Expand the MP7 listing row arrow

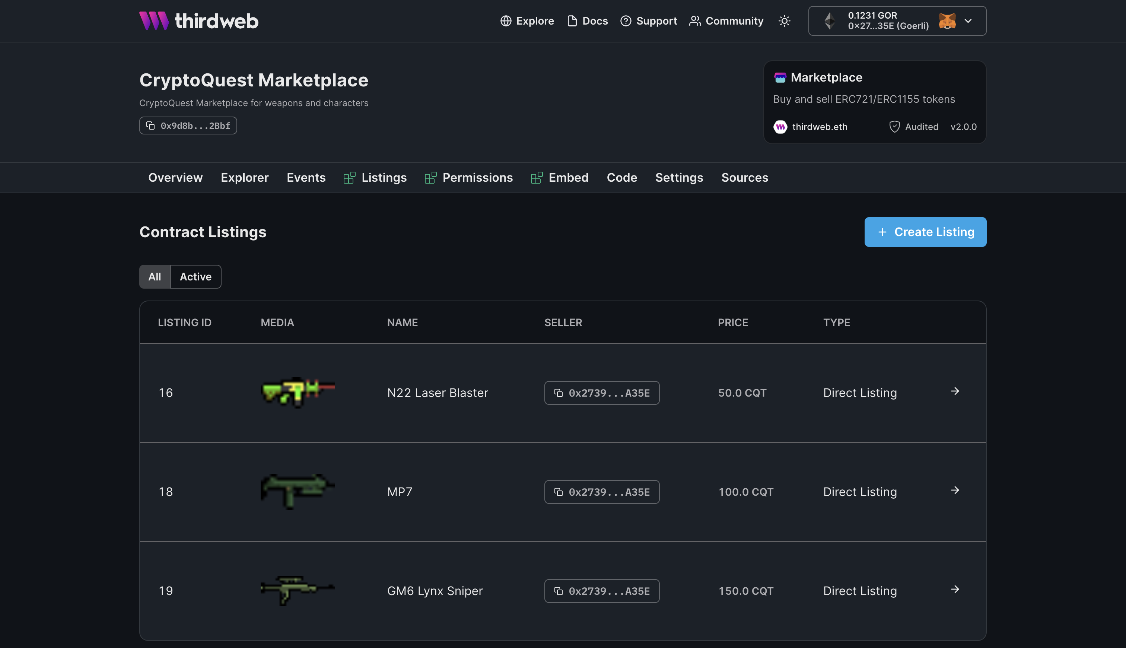click(x=955, y=490)
